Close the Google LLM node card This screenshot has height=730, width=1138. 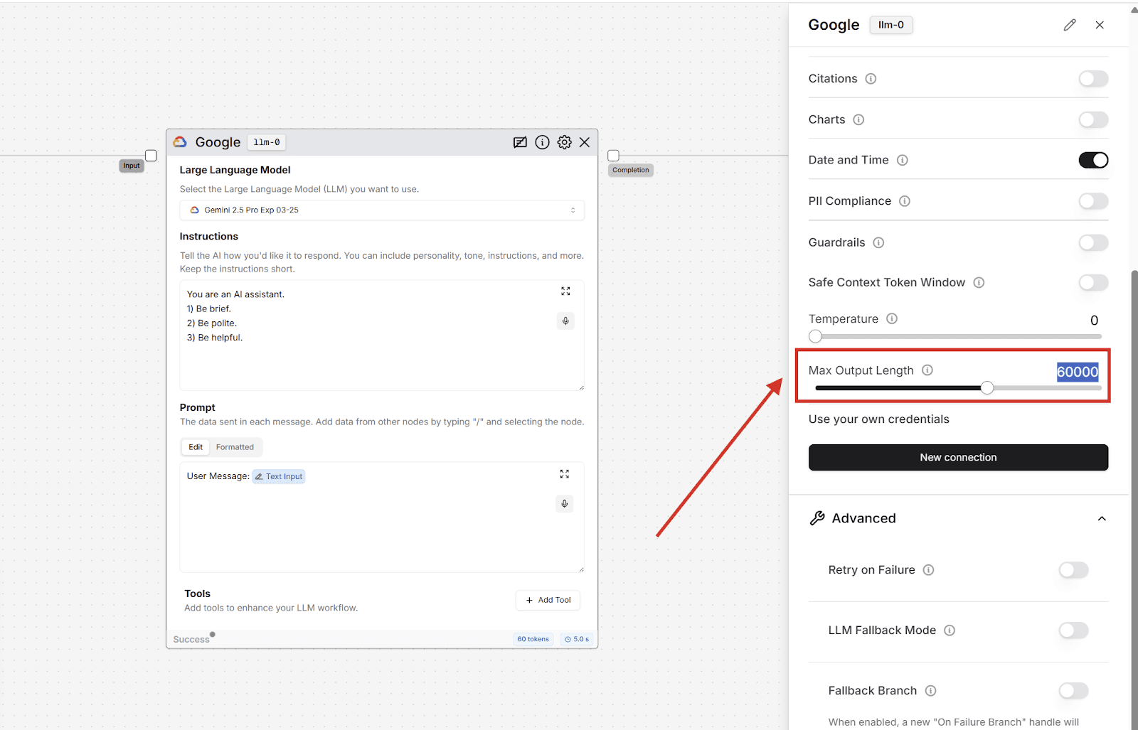(x=585, y=142)
